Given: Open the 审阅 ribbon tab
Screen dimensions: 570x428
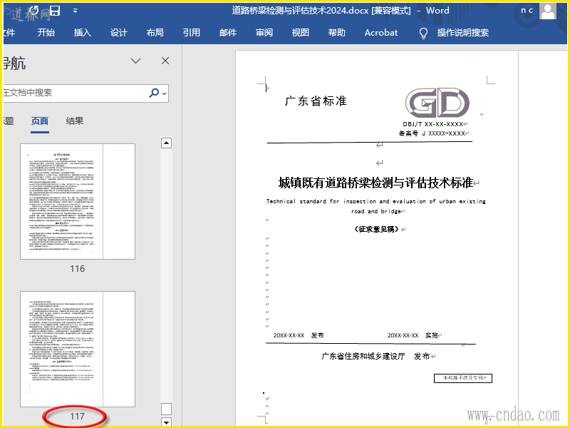Looking at the screenshot, I should coord(264,33).
